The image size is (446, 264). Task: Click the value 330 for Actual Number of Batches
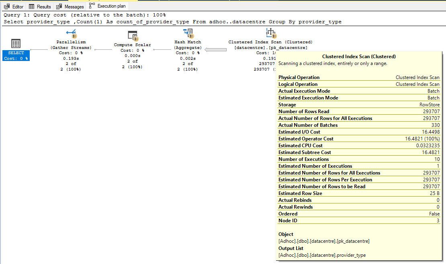(436, 125)
